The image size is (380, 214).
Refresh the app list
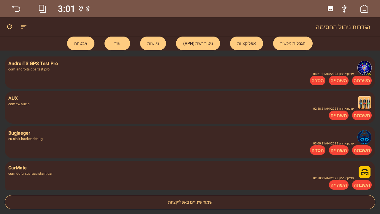[9, 27]
